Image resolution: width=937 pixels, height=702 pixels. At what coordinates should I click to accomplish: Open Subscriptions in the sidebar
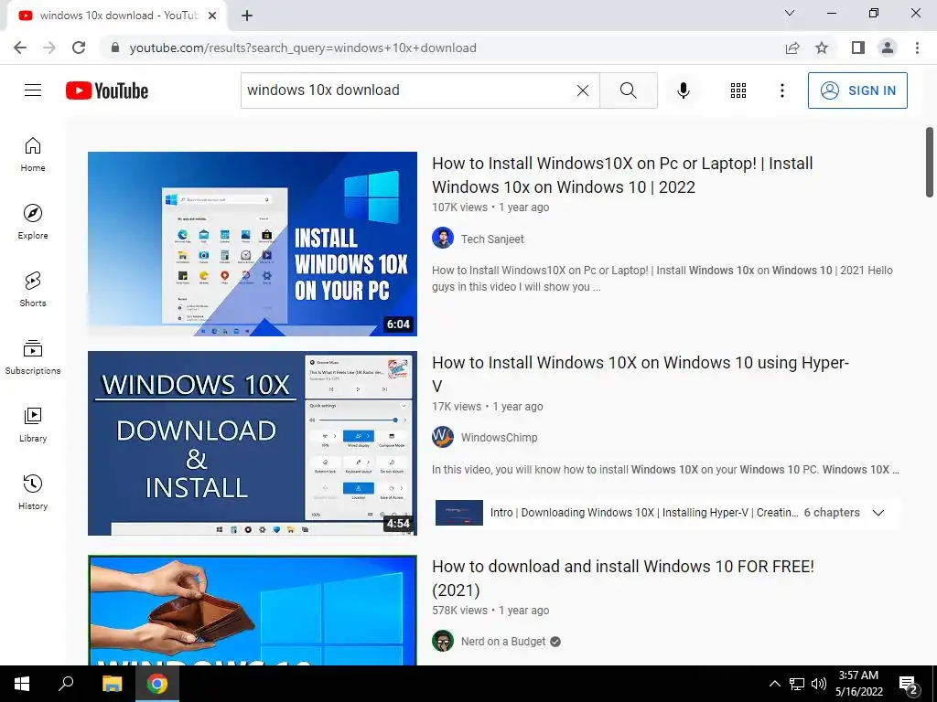pos(33,357)
